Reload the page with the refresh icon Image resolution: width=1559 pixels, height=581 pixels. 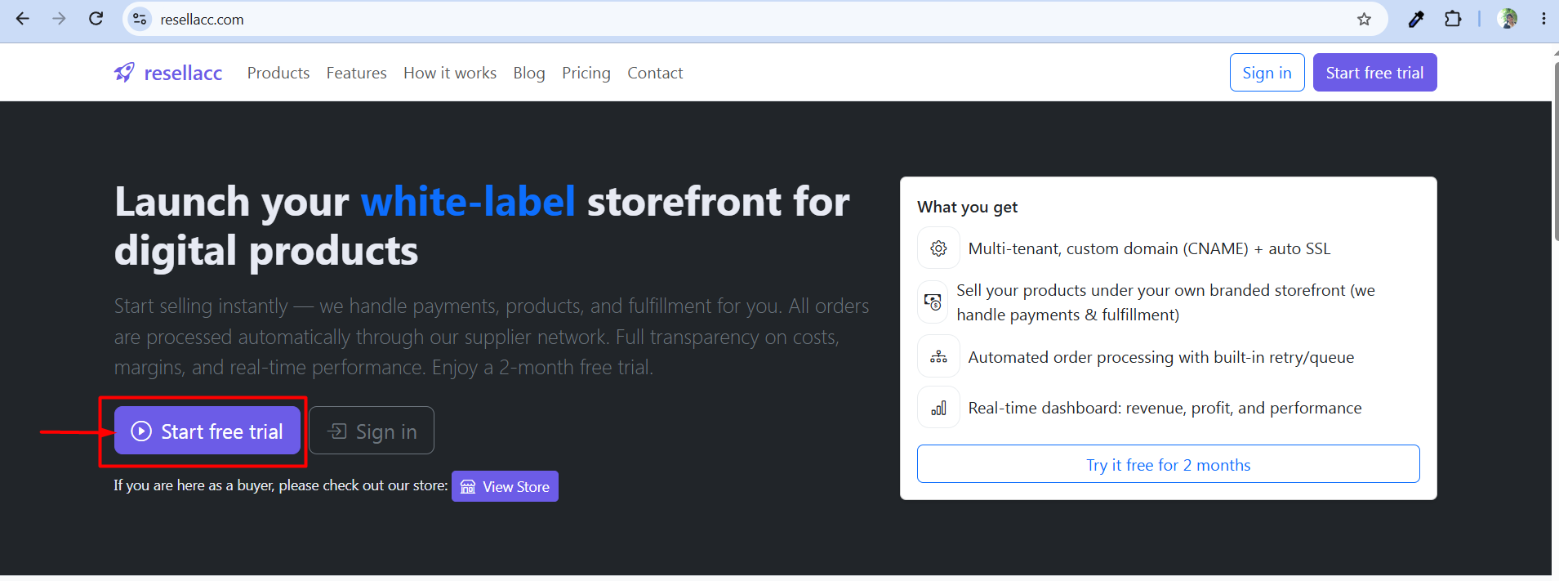[96, 19]
